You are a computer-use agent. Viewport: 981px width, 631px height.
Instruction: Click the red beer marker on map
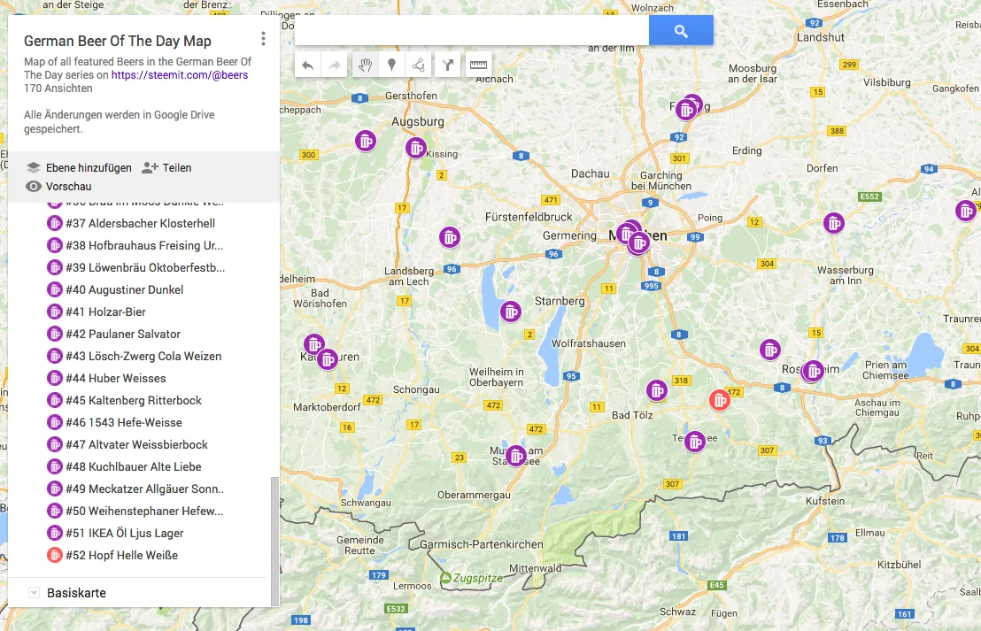pos(720,400)
